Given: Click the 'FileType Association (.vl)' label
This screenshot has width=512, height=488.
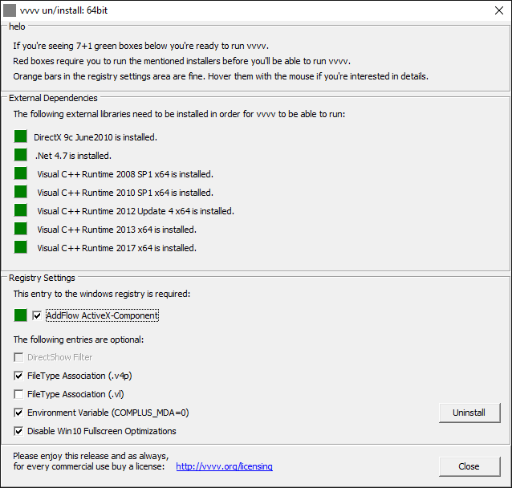Looking at the screenshot, I should point(75,394).
